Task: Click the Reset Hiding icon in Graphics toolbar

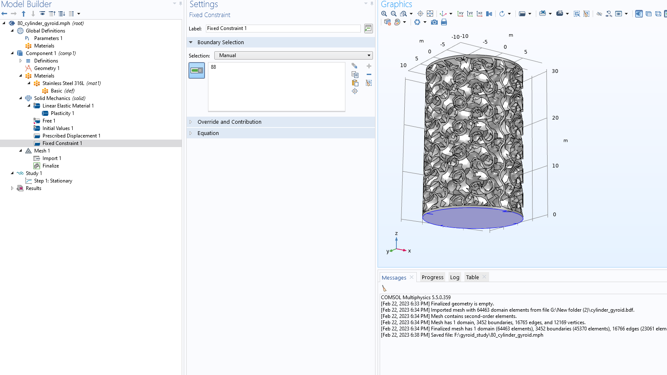Action: click(x=609, y=14)
